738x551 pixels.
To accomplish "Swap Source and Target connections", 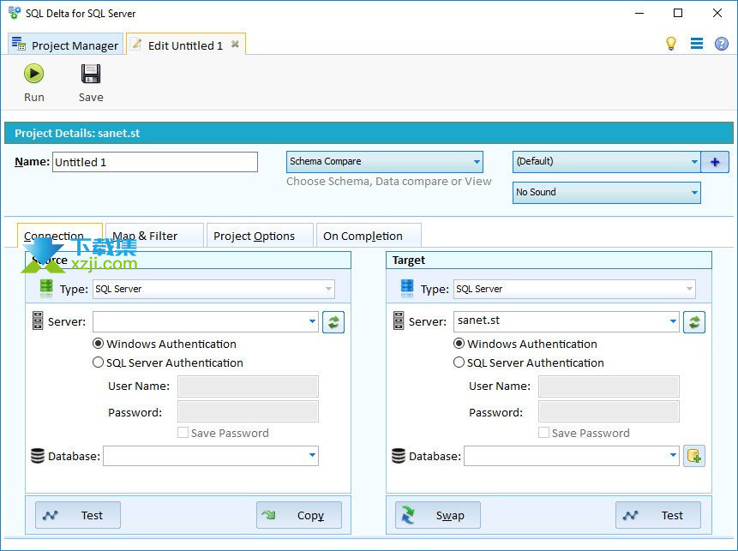I will [438, 515].
